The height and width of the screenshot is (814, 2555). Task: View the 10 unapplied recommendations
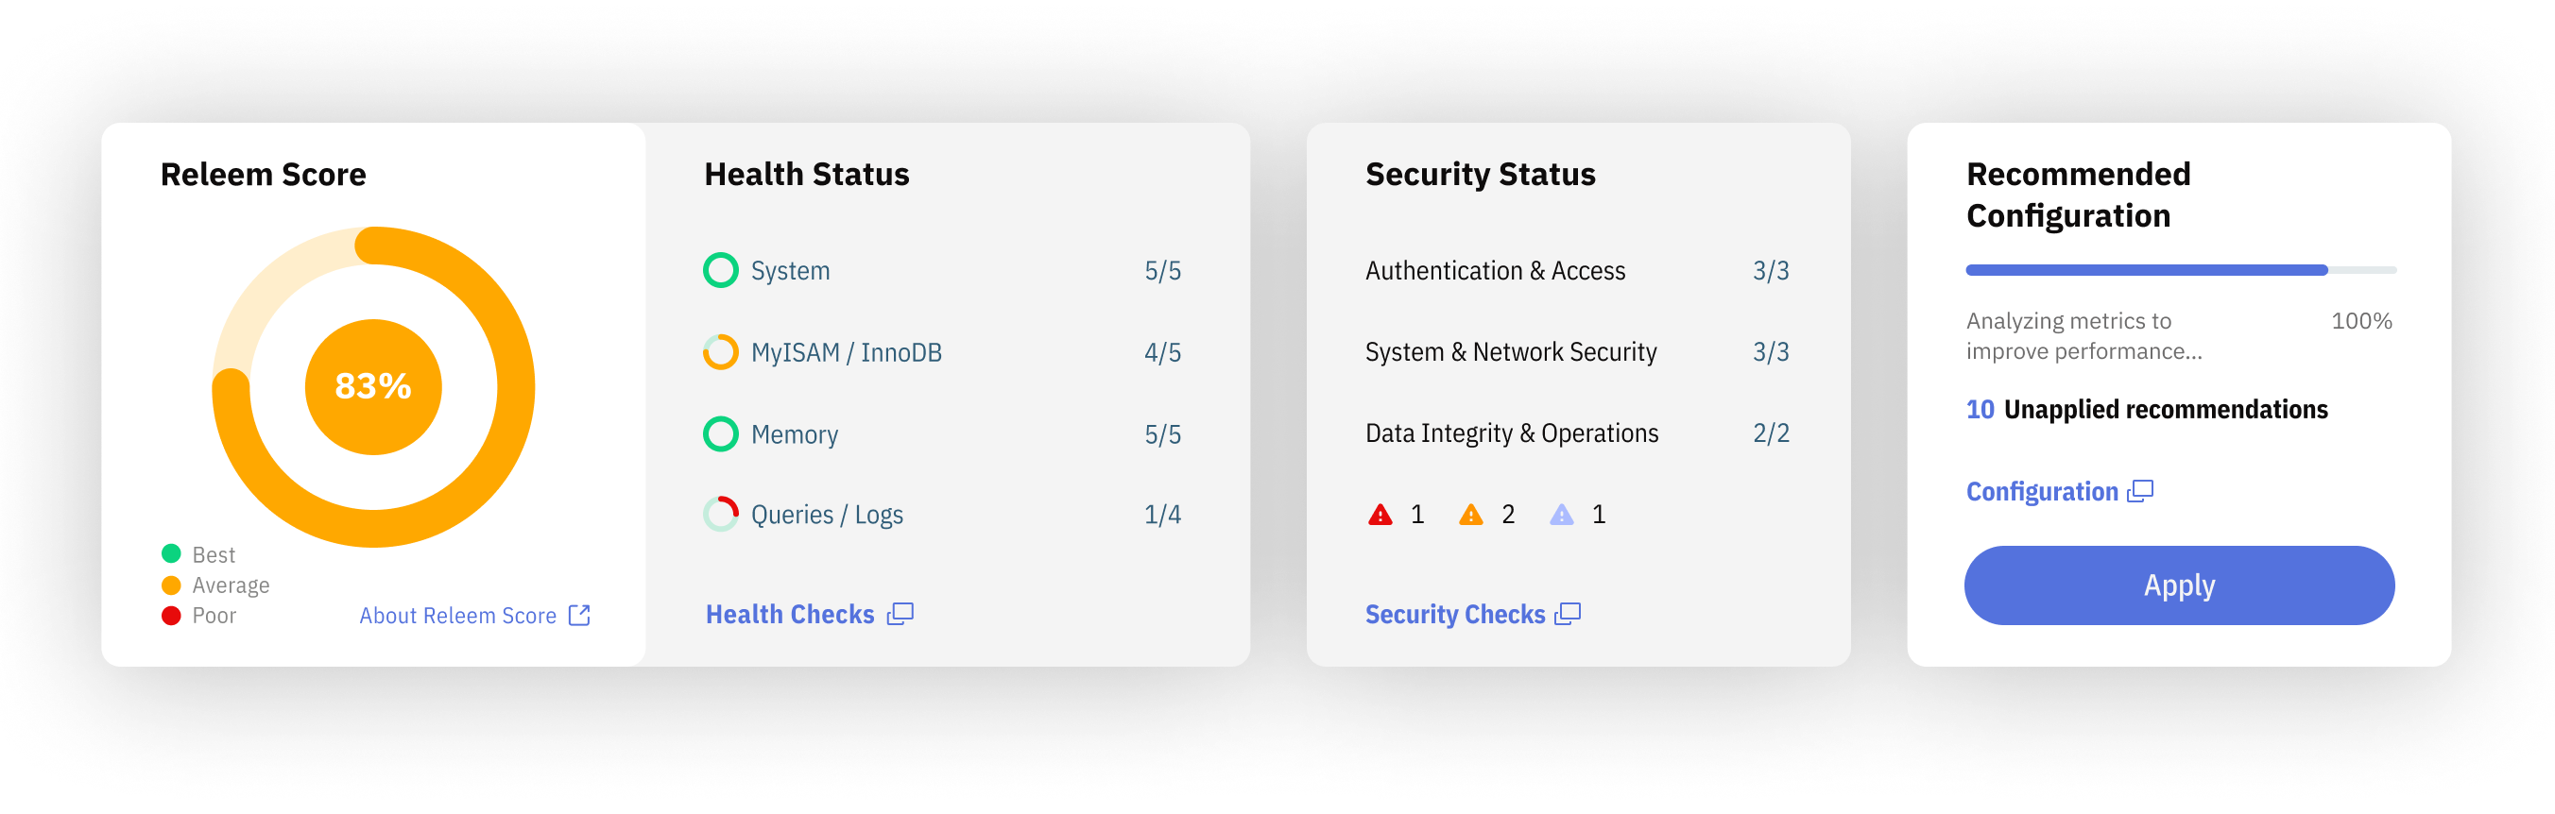click(x=2147, y=409)
